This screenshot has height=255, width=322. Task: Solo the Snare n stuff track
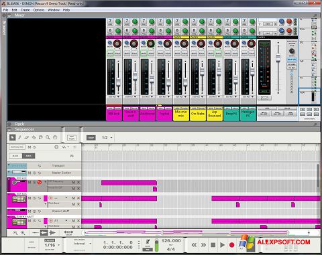pos(34,211)
